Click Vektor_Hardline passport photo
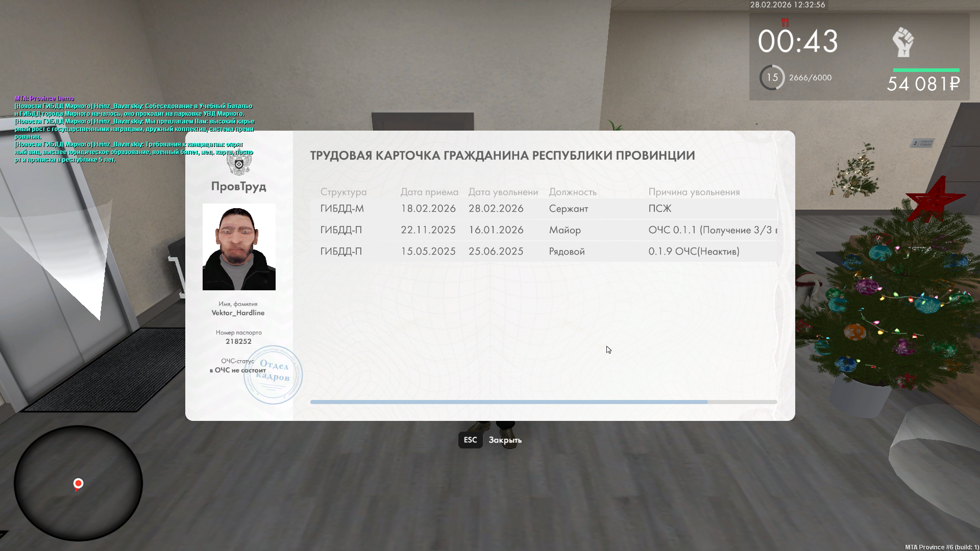Image resolution: width=980 pixels, height=551 pixels. 239,247
